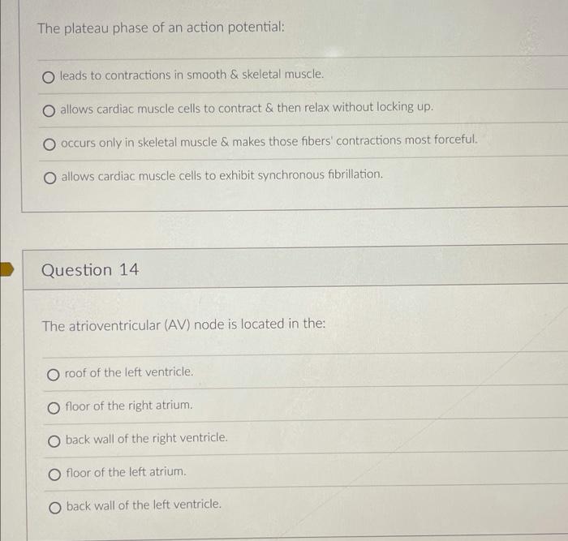Pick radio circle for 'floor of the left atrium'
The image size is (568, 541).
(x=54, y=474)
